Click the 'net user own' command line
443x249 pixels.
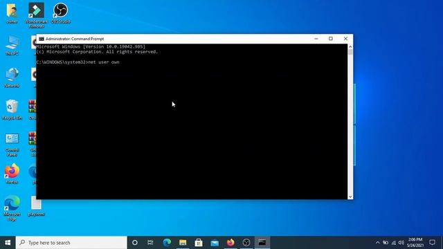[x=78, y=62]
